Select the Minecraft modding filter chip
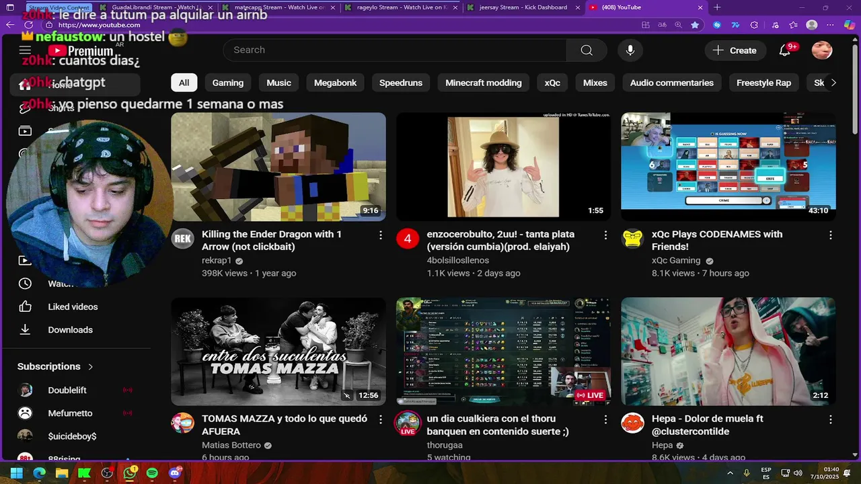This screenshot has width=861, height=484. [x=484, y=83]
